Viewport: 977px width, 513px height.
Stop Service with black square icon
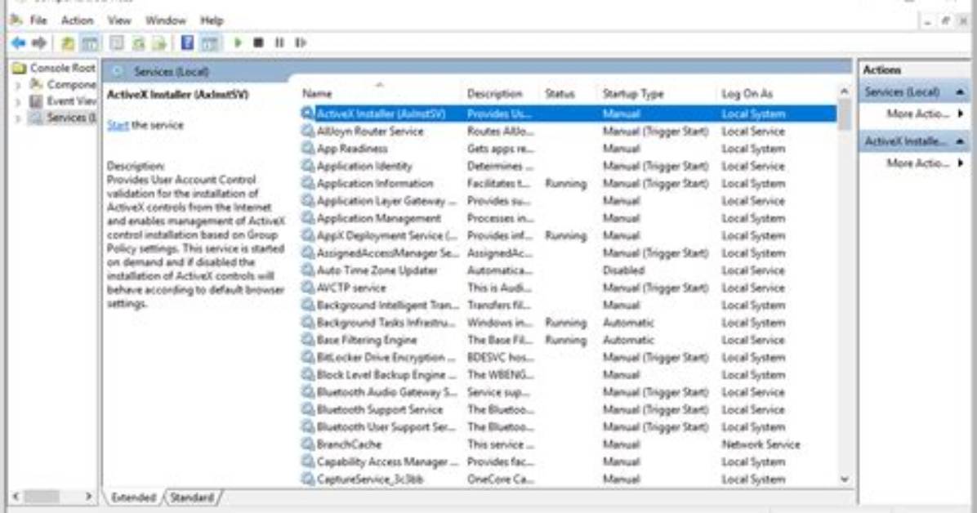258,43
